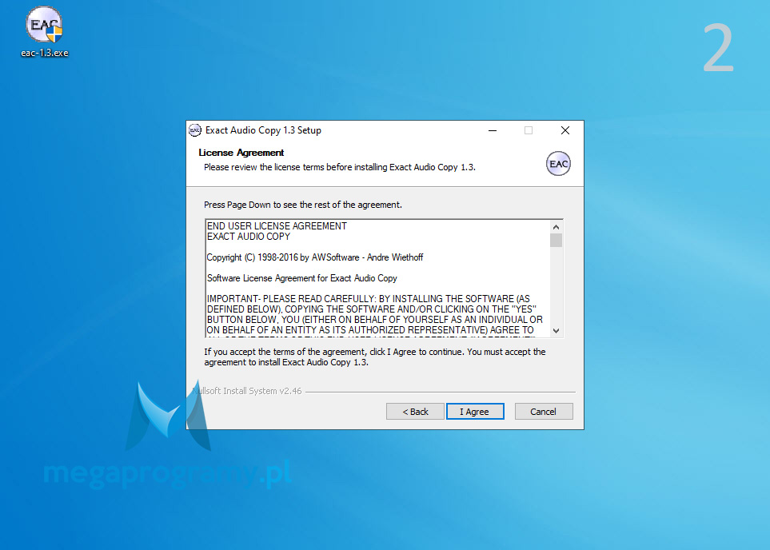
Task: Click the 'Exact Audio Copy 1.3 Setup' window title
Action: (x=263, y=130)
